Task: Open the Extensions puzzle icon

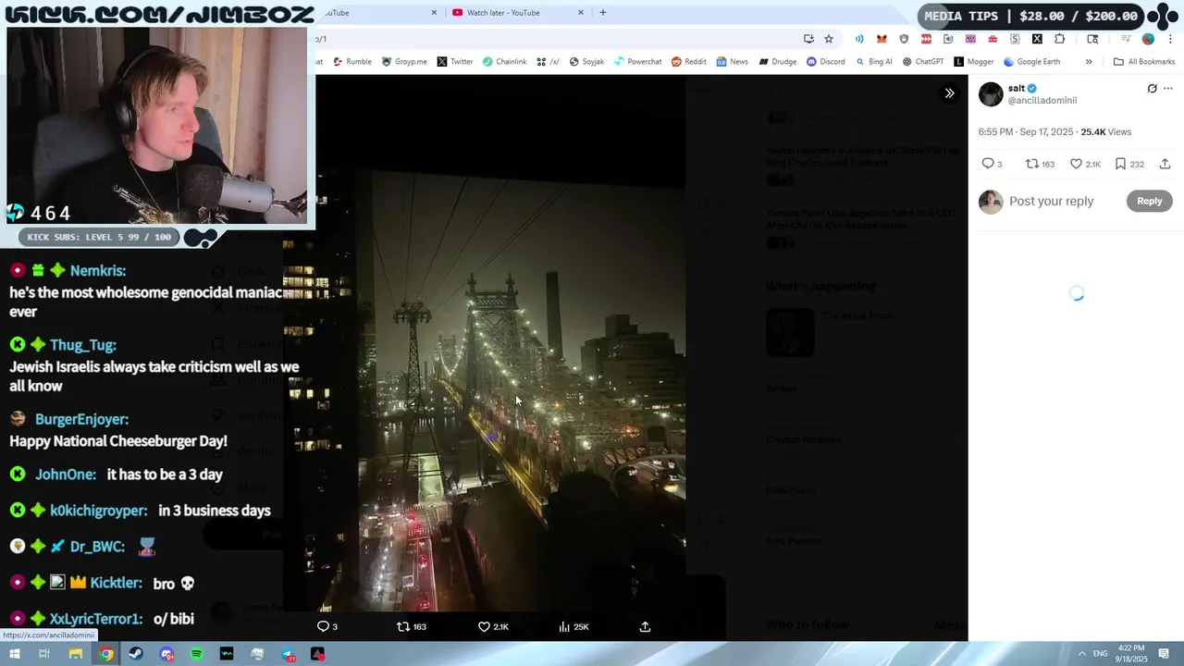Action: (x=1060, y=39)
